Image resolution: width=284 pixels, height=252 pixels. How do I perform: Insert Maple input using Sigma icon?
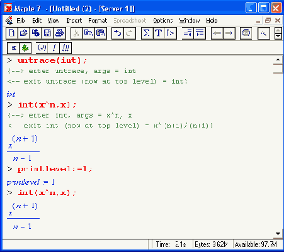click(147, 33)
